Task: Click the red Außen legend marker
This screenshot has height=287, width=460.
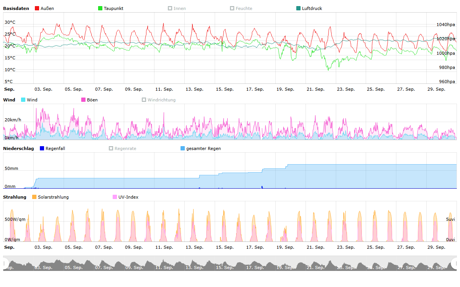Action: 37,8
